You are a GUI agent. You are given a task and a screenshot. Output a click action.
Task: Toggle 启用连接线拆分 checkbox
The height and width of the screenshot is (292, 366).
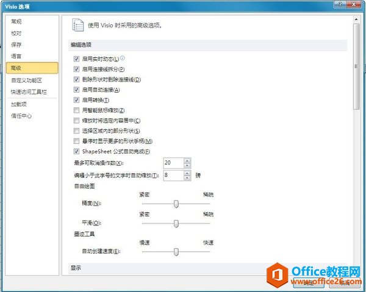[x=76, y=69]
